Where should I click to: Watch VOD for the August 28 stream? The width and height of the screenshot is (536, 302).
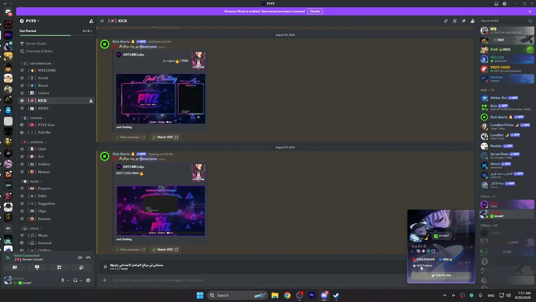point(165,137)
